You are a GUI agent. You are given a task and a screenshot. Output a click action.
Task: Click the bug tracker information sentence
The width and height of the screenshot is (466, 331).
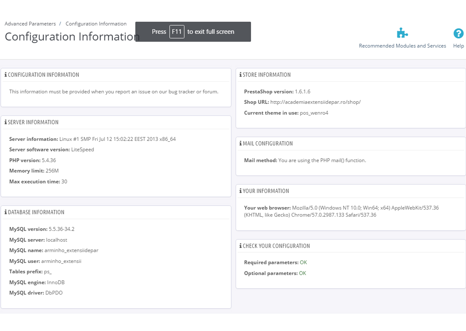click(x=114, y=92)
